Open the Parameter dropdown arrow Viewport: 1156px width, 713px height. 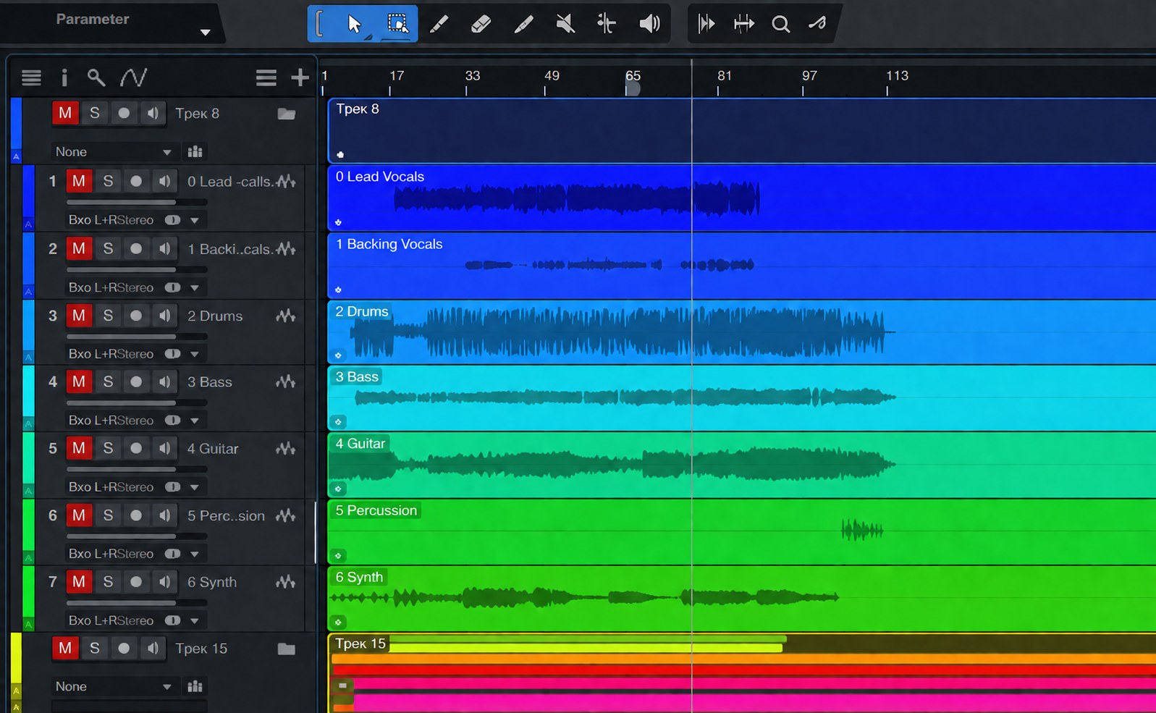(206, 32)
